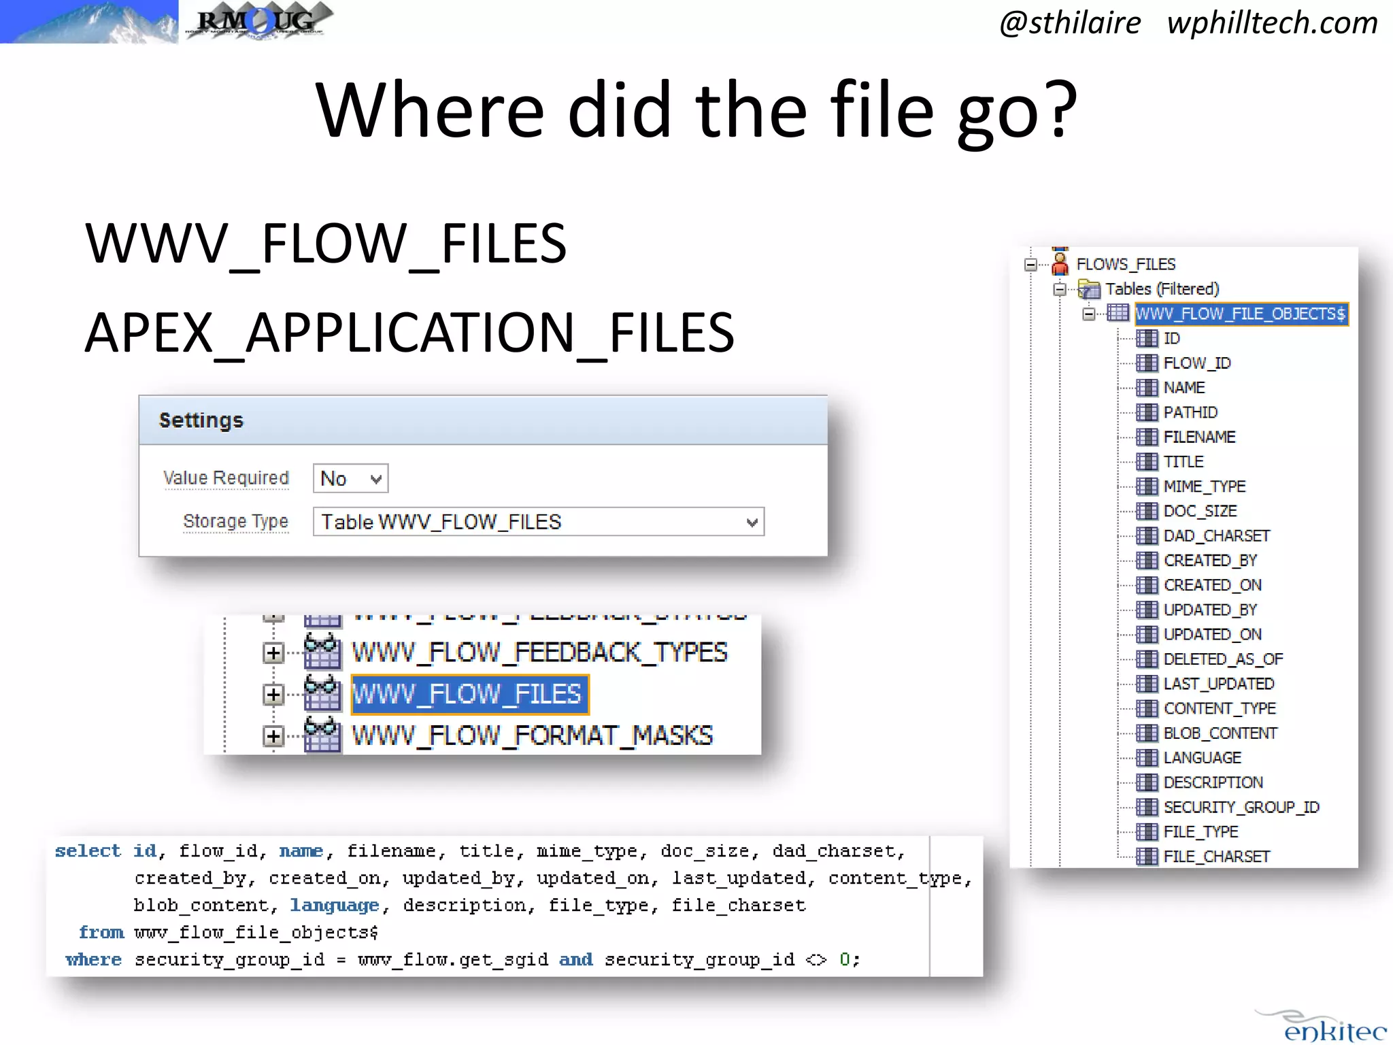Image resolution: width=1393 pixels, height=1045 pixels.
Task: Click the UPDATED_BY column icon
Action: [x=1147, y=610]
